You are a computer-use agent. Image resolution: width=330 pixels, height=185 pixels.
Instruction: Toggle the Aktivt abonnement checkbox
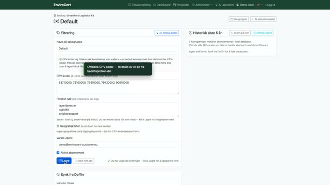58,153
